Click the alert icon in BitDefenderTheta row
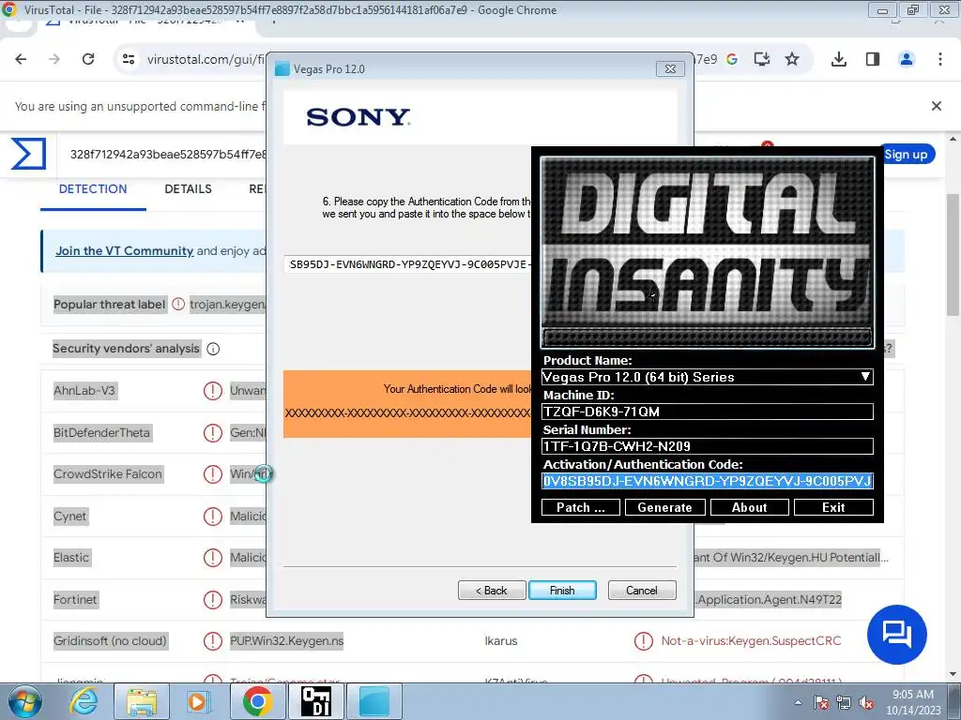Image resolution: width=961 pixels, height=720 pixels. [x=213, y=433]
